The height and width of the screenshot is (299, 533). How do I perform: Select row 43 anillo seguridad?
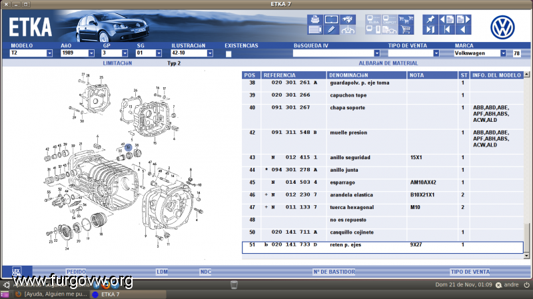pyautogui.click(x=382, y=160)
